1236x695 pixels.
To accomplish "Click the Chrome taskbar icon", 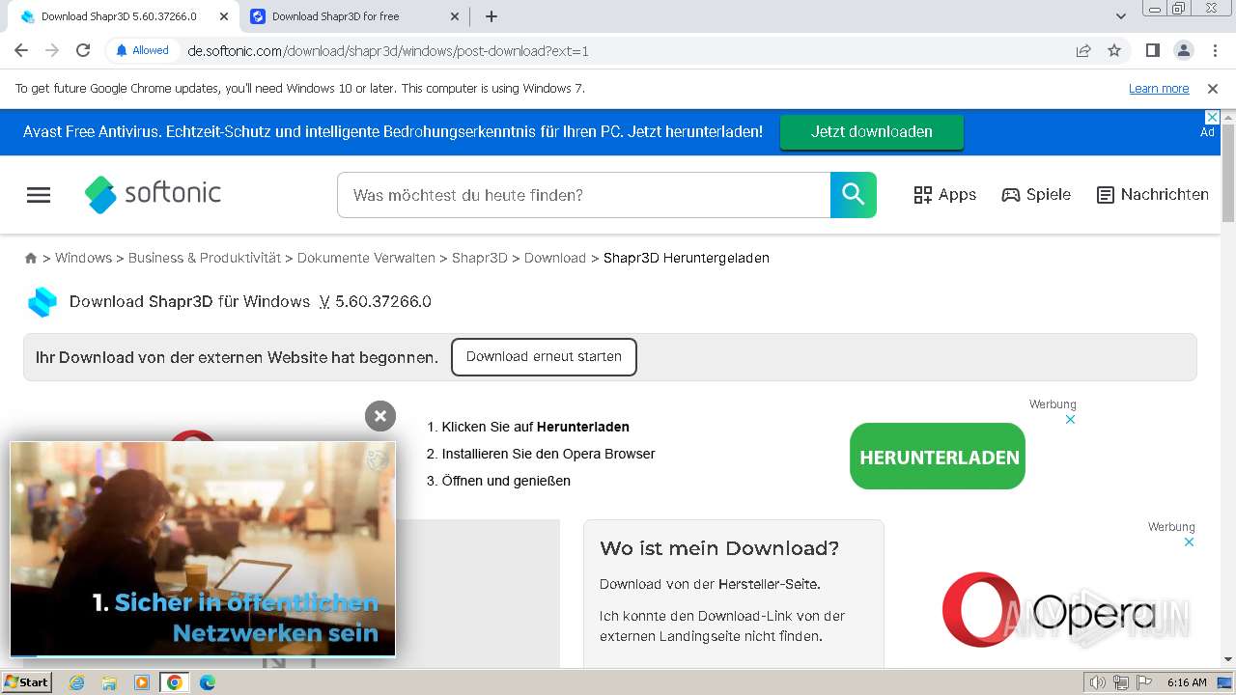I will (175, 682).
